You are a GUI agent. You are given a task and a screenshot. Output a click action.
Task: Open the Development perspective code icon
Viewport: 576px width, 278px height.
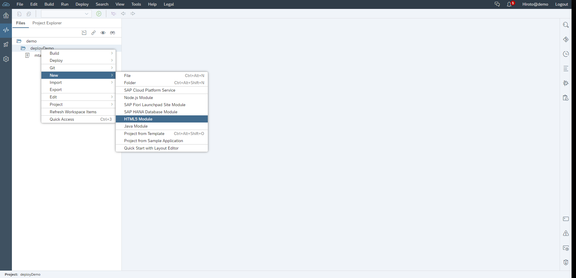click(x=6, y=30)
